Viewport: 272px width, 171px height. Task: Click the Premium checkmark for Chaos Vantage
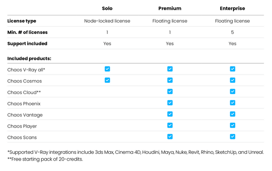(x=170, y=114)
